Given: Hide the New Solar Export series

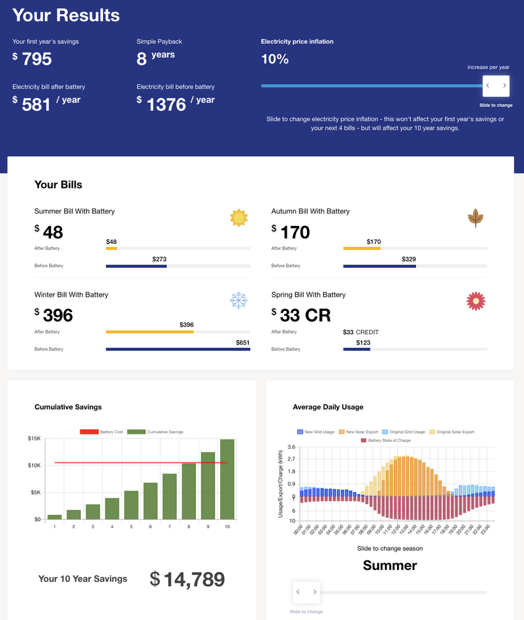Looking at the screenshot, I should 358,432.
